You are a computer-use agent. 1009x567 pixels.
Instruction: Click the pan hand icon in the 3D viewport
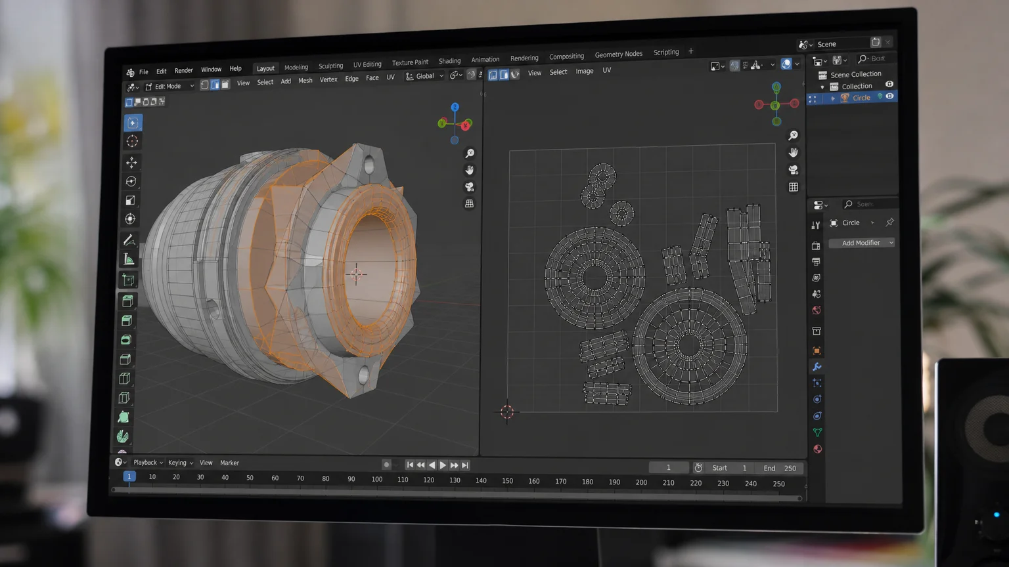pos(469,170)
